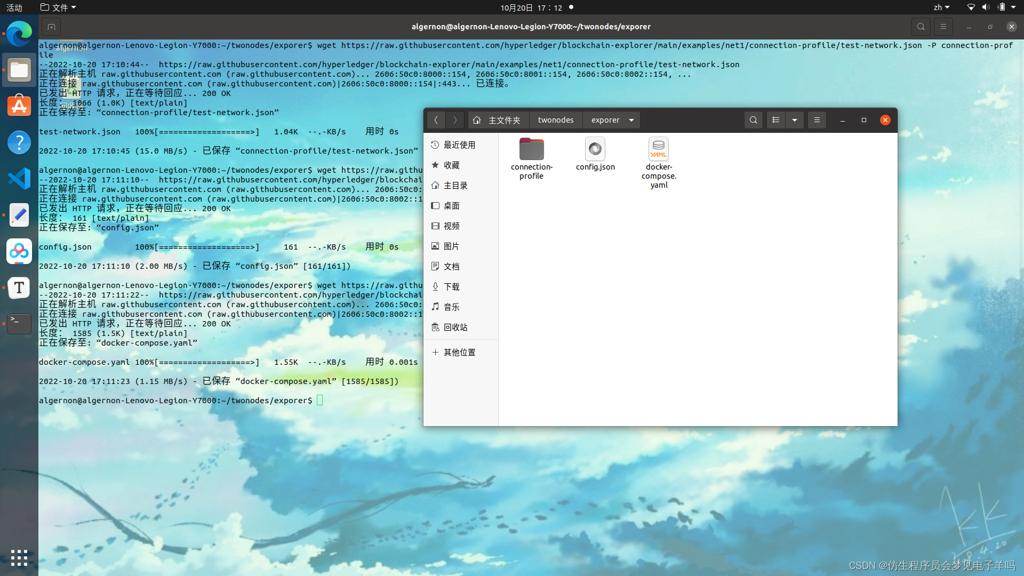Launch Visual Studio Code from dock
The height and width of the screenshot is (576, 1024).
(x=19, y=179)
